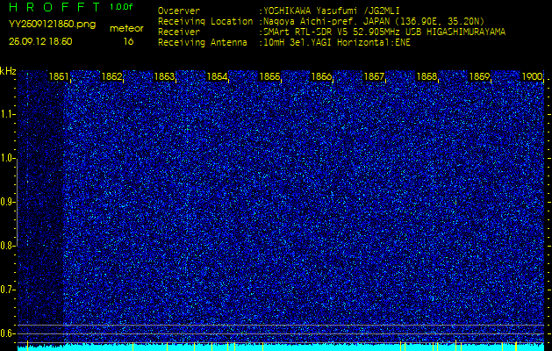This screenshot has height=351, width=552.
Task: Click the 1854 time marker
Action: [217, 76]
